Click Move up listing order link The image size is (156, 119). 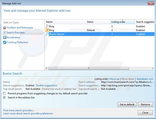pos(114,79)
